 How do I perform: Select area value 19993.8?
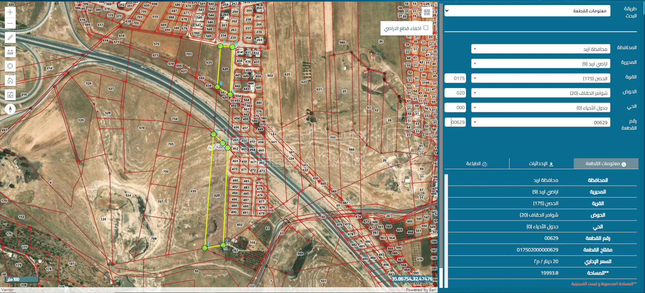[550, 273]
